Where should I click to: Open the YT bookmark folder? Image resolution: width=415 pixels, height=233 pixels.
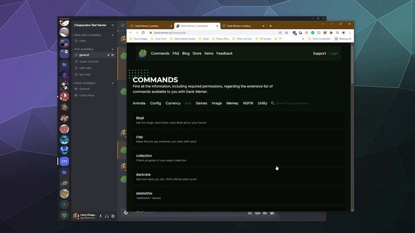point(278,39)
